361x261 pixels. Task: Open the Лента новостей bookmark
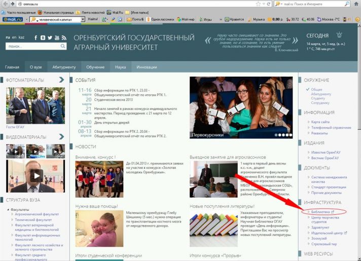click(90, 13)
